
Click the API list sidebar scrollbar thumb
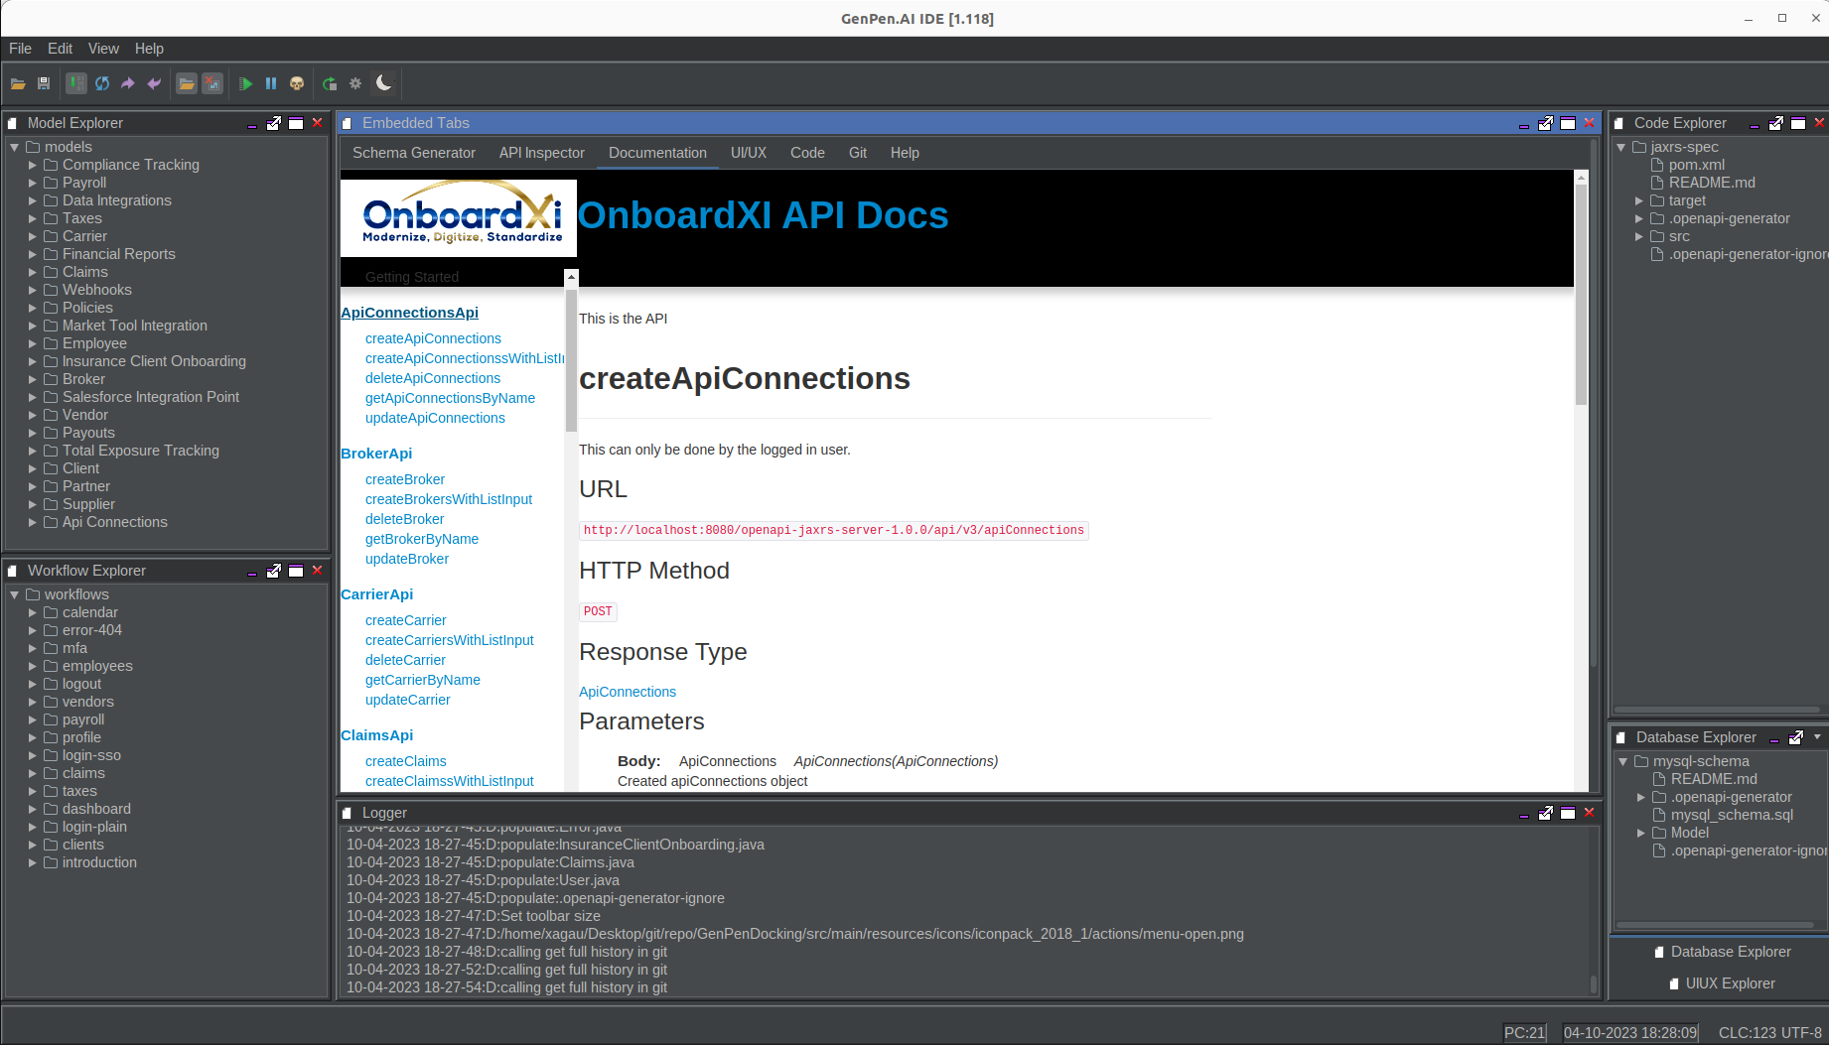[x=571, y=359]
